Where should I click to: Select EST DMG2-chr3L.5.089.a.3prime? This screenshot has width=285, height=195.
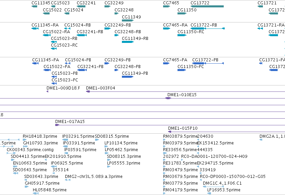[94, 177]
